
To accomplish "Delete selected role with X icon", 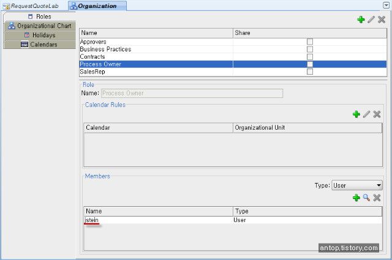I will click(382, 20).
